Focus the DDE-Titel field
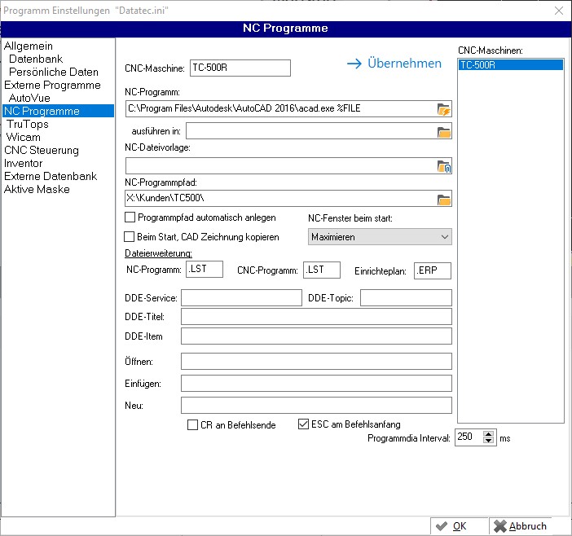This screenshot has height=536, width=572. (316, 317)
